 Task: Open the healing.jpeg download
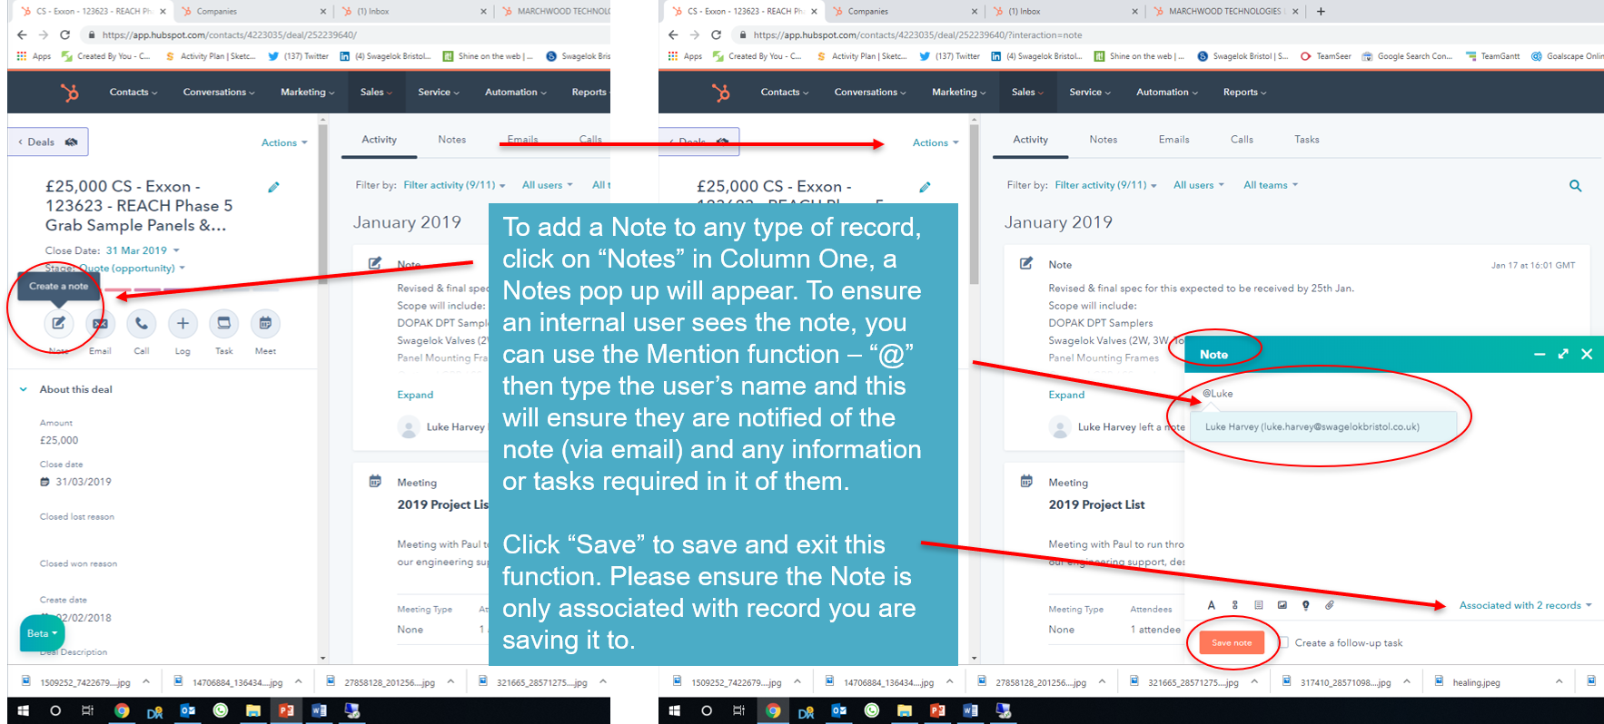point(1476,682)
